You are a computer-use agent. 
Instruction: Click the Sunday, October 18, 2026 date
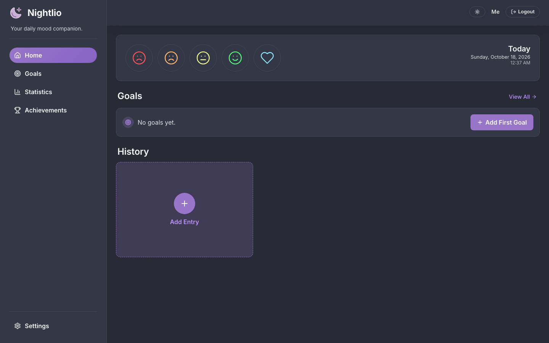500,57
